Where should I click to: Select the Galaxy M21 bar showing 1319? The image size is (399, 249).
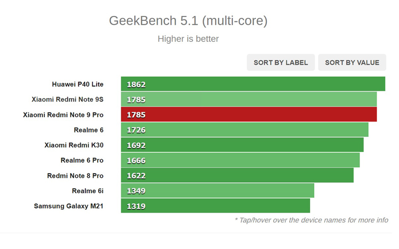tap(215, 206)
